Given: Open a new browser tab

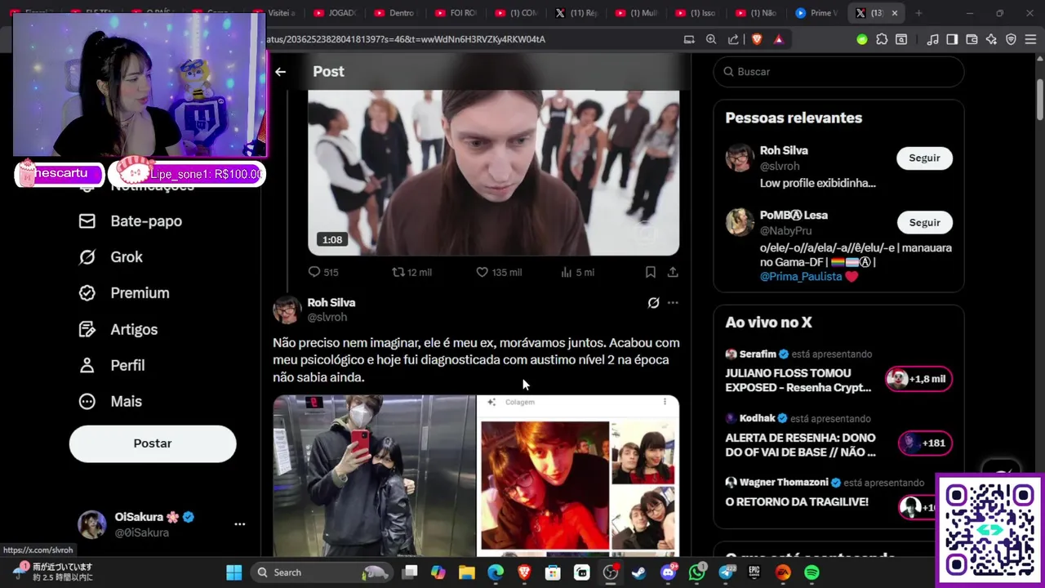Looking at the screenshot, I should 918,13.
